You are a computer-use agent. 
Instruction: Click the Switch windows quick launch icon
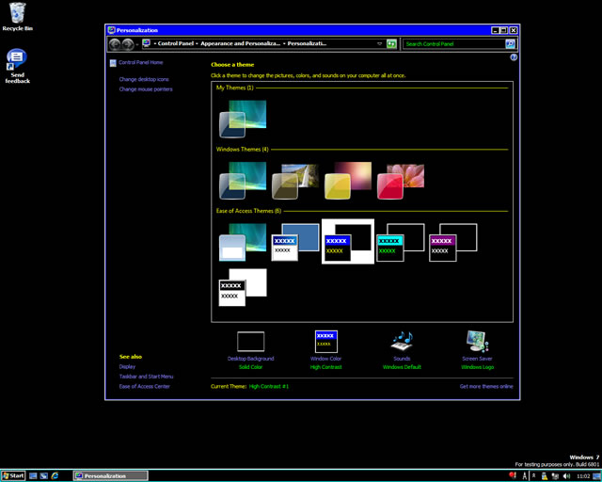(44, 475)
